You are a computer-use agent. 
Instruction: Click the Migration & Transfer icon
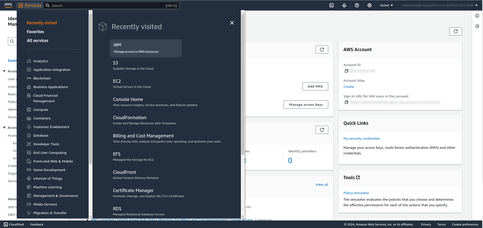pos(29,213)
